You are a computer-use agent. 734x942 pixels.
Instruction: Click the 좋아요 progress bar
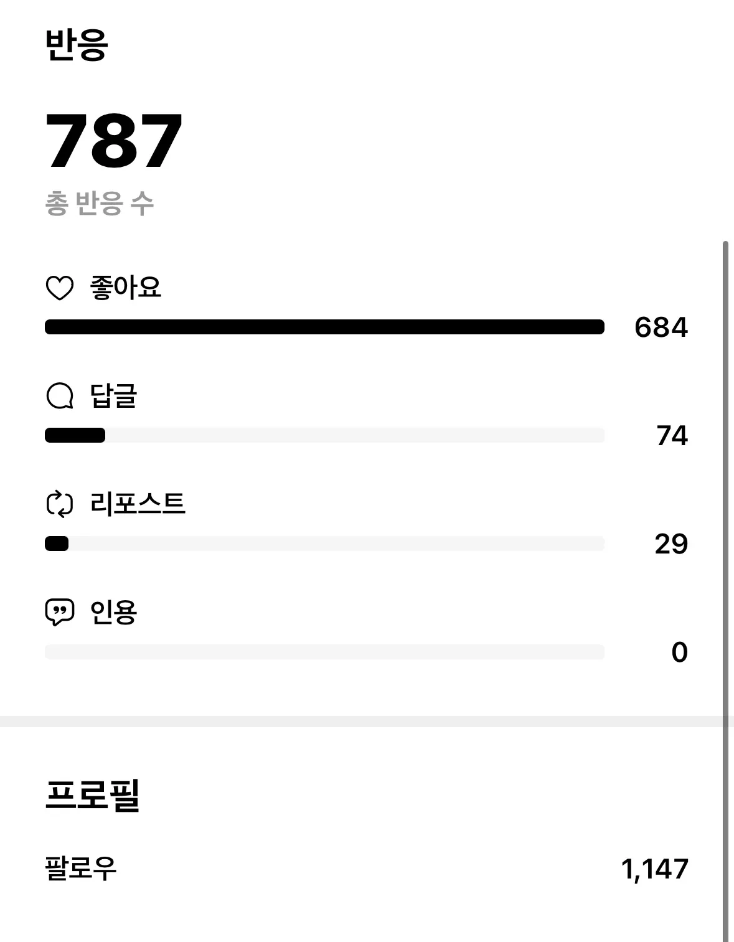click(x=324, y=327)
